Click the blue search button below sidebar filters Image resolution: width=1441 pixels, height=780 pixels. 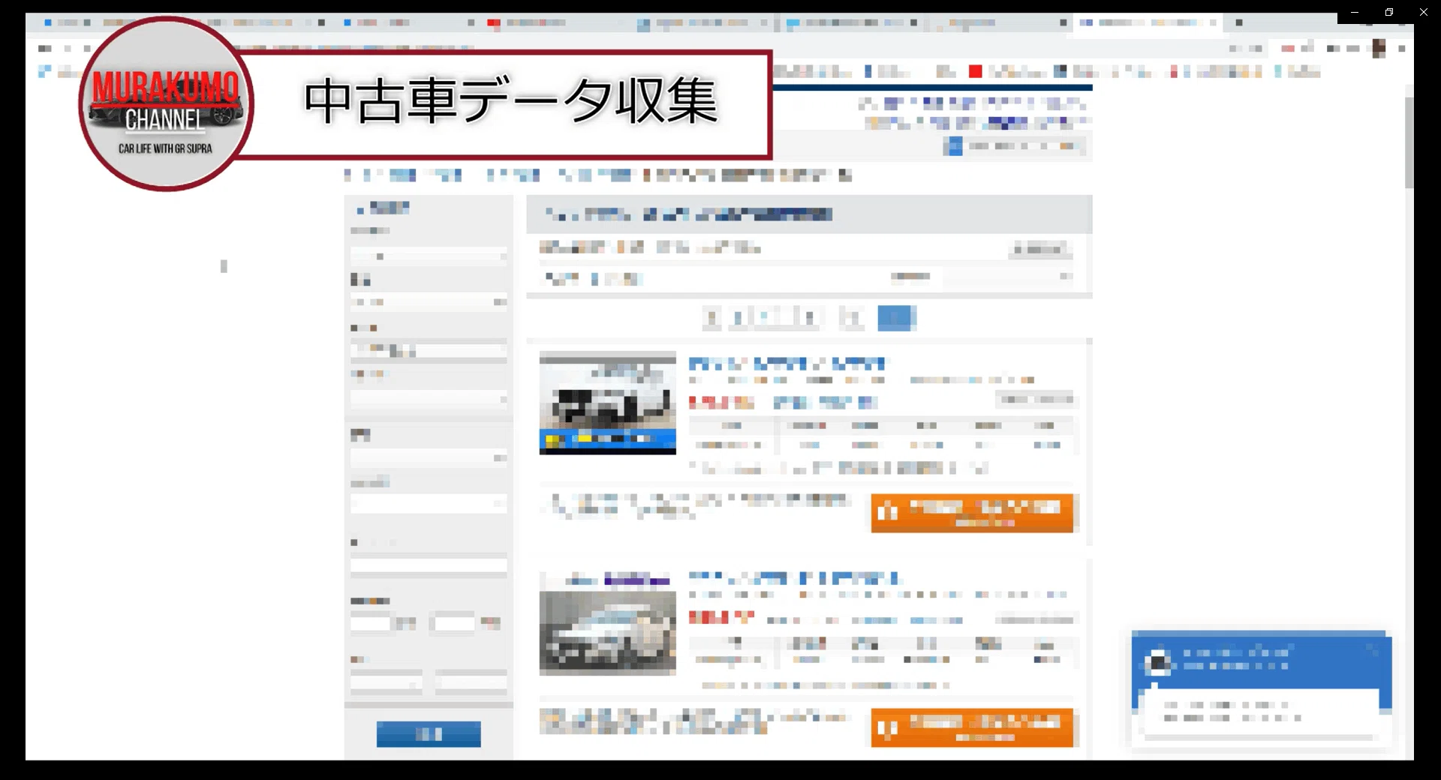tap(429, 734)
